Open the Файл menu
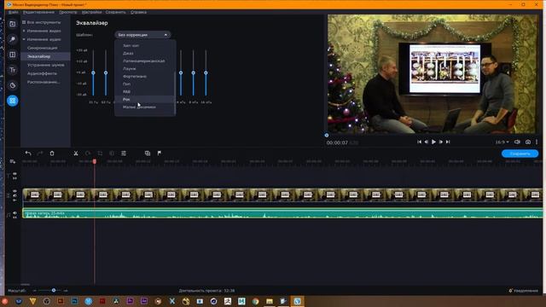This screenshot has width=546, height=307. pyautogui.click(x=14, y=12)
